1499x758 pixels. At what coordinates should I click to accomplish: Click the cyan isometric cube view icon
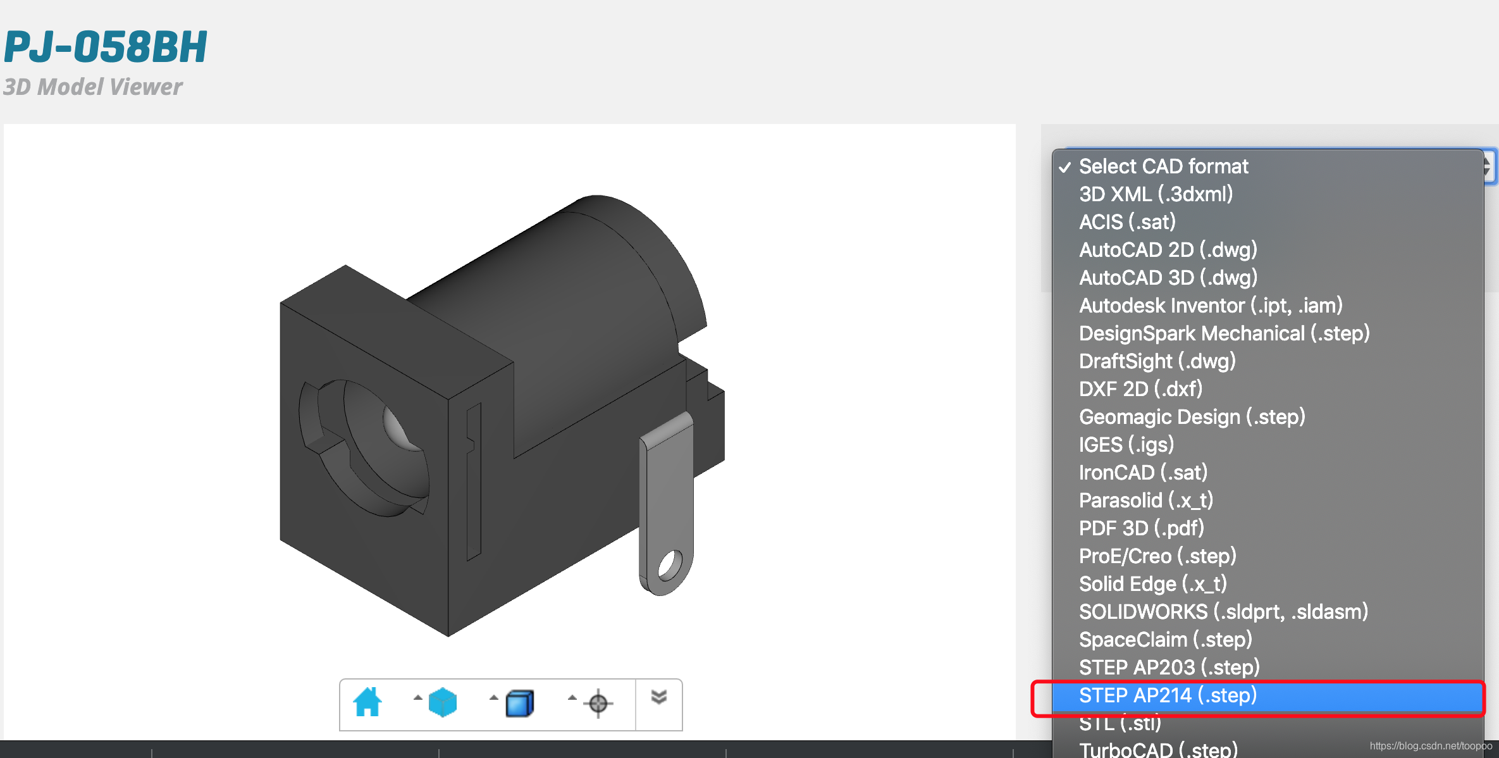[443, 702]
